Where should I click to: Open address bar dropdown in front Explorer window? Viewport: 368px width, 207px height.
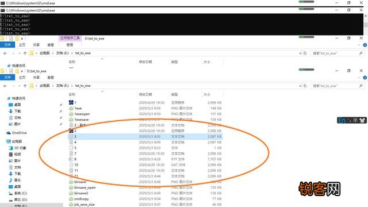[x=300, y=86]
